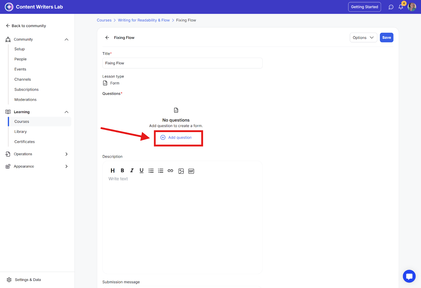Screen dimensions: 421x288
Task: Click the Submission message label
Action: 121,282
